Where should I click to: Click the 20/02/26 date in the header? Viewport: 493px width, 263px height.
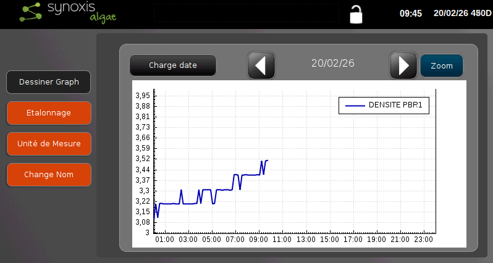click(x=451, y=13)
